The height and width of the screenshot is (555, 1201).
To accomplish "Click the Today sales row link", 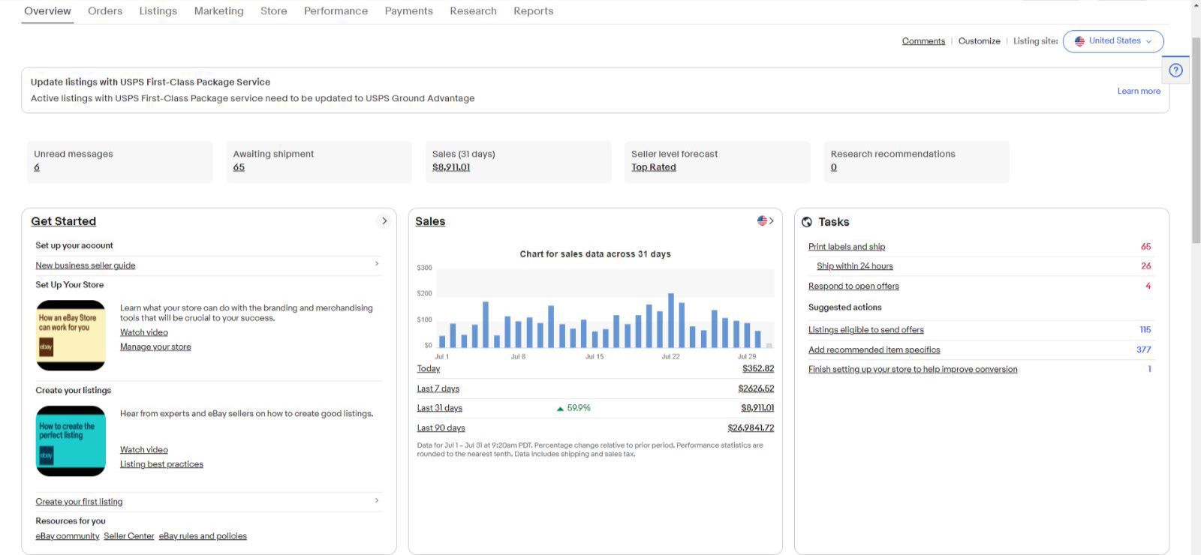I will click(x=429, y=368).
